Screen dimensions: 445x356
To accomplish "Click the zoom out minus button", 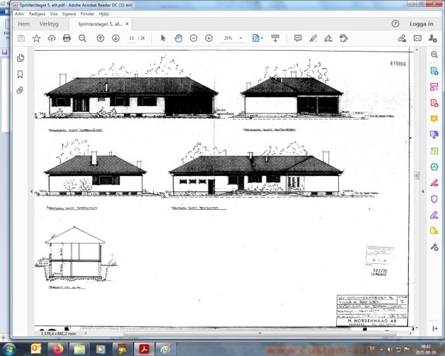I will (193, 38).
